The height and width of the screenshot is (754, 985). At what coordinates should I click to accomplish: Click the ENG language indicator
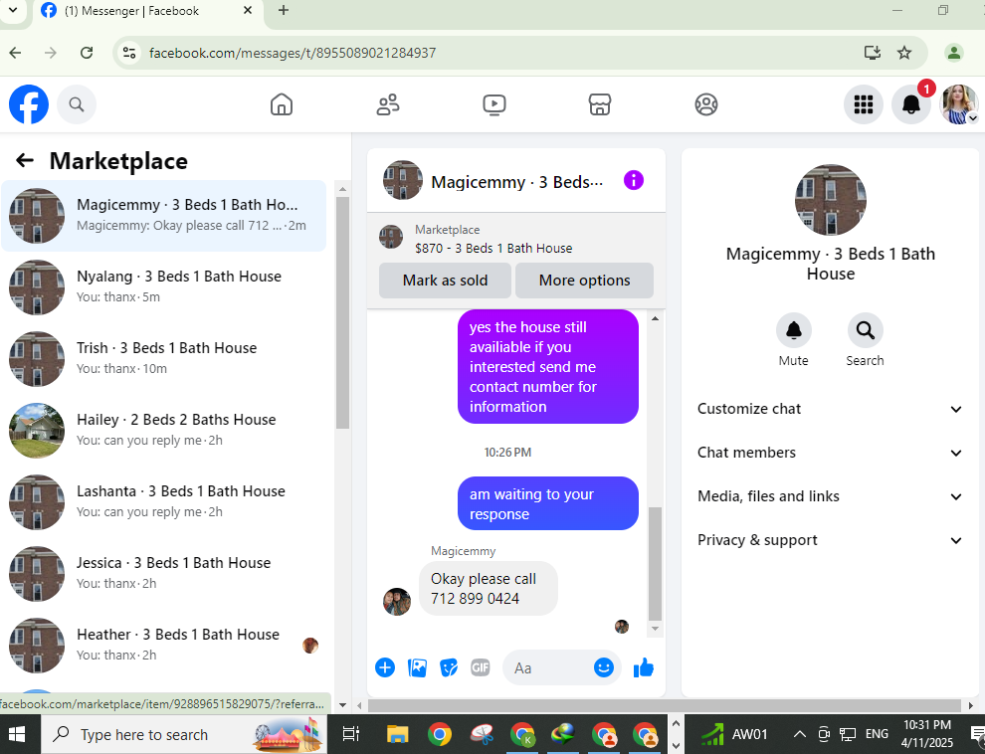click(x=877, y=734)
